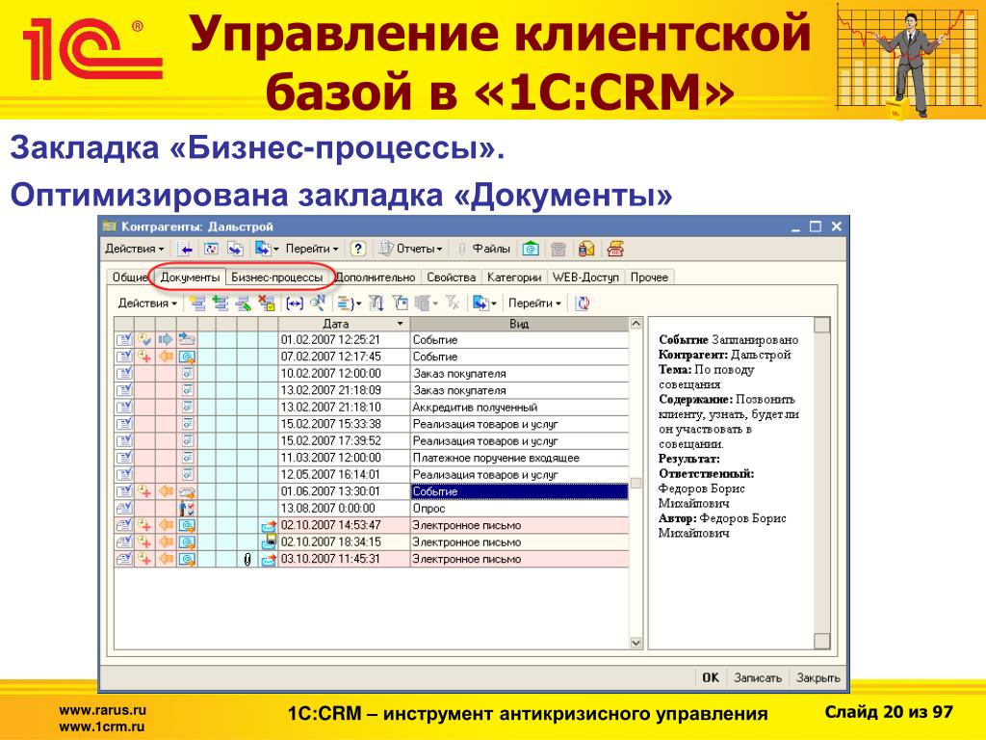
Task: Click the paperclip attachment icon in last row
Action: pyautogui.click(x=247, y=559)
